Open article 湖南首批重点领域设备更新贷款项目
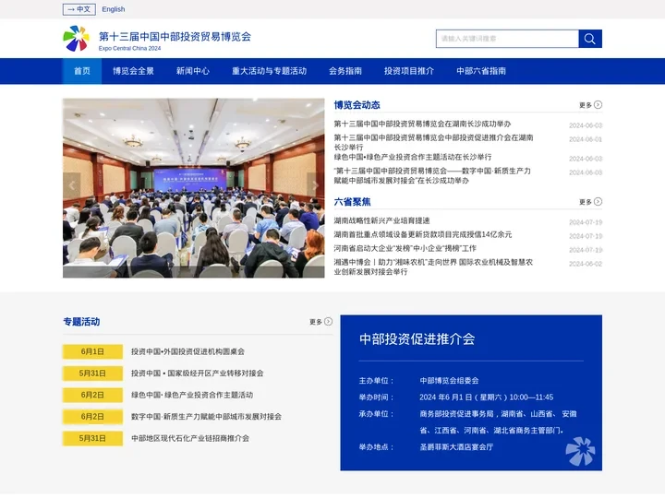 (422, 234)
